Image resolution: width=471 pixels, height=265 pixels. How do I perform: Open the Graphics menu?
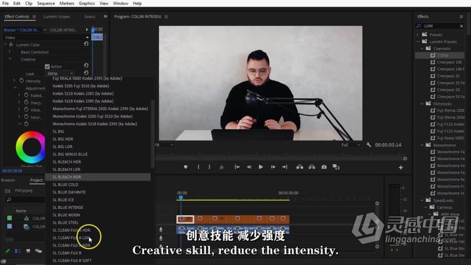click(x=87, y=4)
